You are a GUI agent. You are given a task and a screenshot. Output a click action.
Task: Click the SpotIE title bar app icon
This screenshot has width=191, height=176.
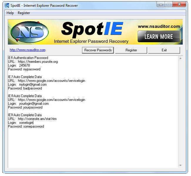[x=7, y=5]
